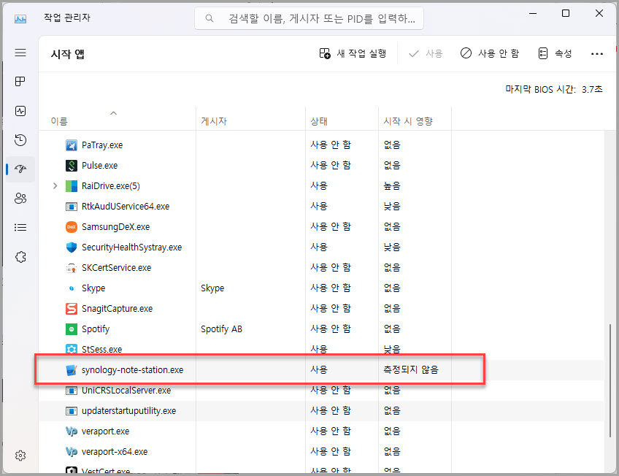Select the Startup apps page icon
Image resolution: width=619 pixels, height=476 pixels.
20,169
